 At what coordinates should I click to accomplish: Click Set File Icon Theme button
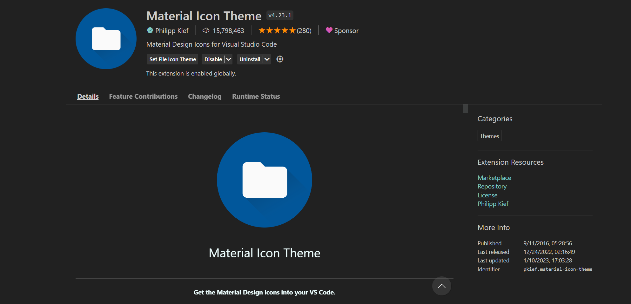tap(172, 59)
